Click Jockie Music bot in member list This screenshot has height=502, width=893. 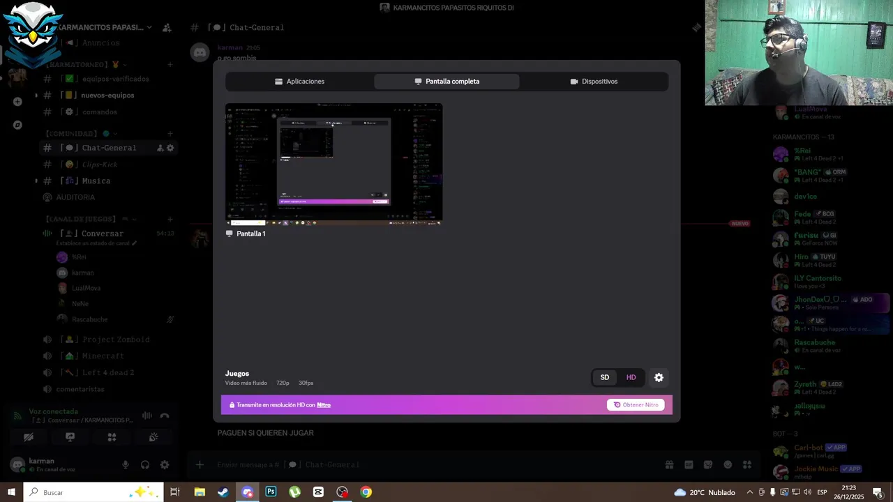(x=830, y=472)
